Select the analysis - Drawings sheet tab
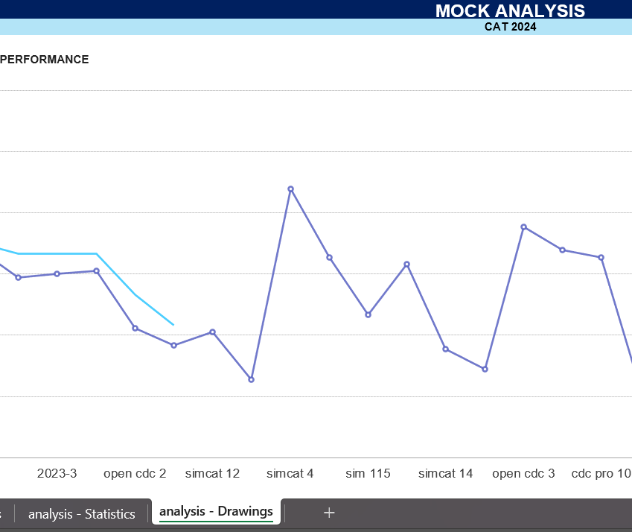 (x=216, y=512)
